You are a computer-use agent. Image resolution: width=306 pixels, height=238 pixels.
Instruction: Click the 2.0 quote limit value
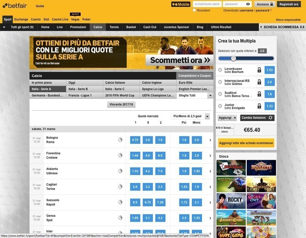(262, 51)
